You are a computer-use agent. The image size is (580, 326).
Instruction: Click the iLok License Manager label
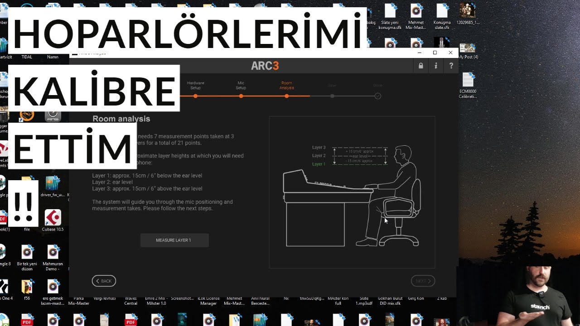click(208, 301)
